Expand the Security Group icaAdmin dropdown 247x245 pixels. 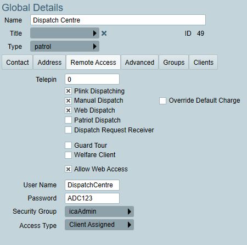pyautogui.click(x=99, y=211)
